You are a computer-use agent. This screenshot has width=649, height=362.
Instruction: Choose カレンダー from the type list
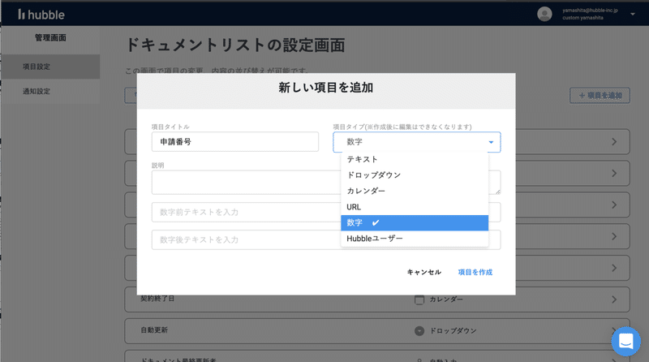(x=415, y=191)
